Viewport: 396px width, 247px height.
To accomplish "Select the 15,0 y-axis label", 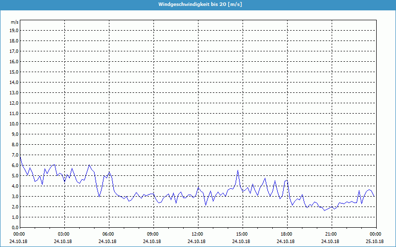I will (x=14, y=72).
